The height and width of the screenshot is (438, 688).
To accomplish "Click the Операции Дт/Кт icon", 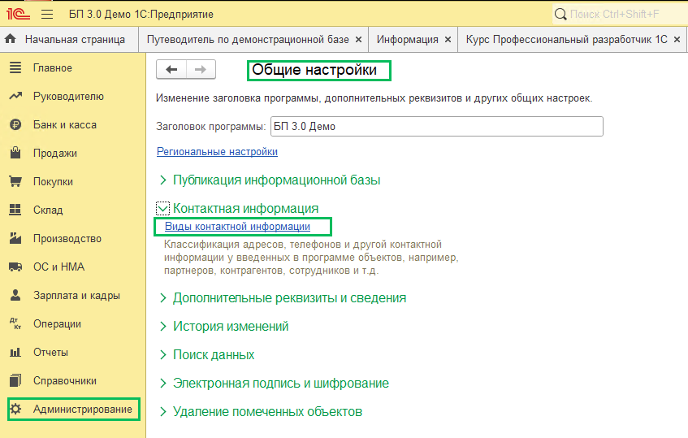I will click(x=15, y=324).
